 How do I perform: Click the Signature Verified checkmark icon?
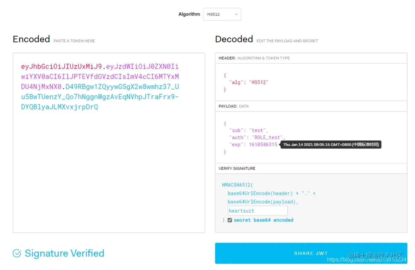point(17,253)
